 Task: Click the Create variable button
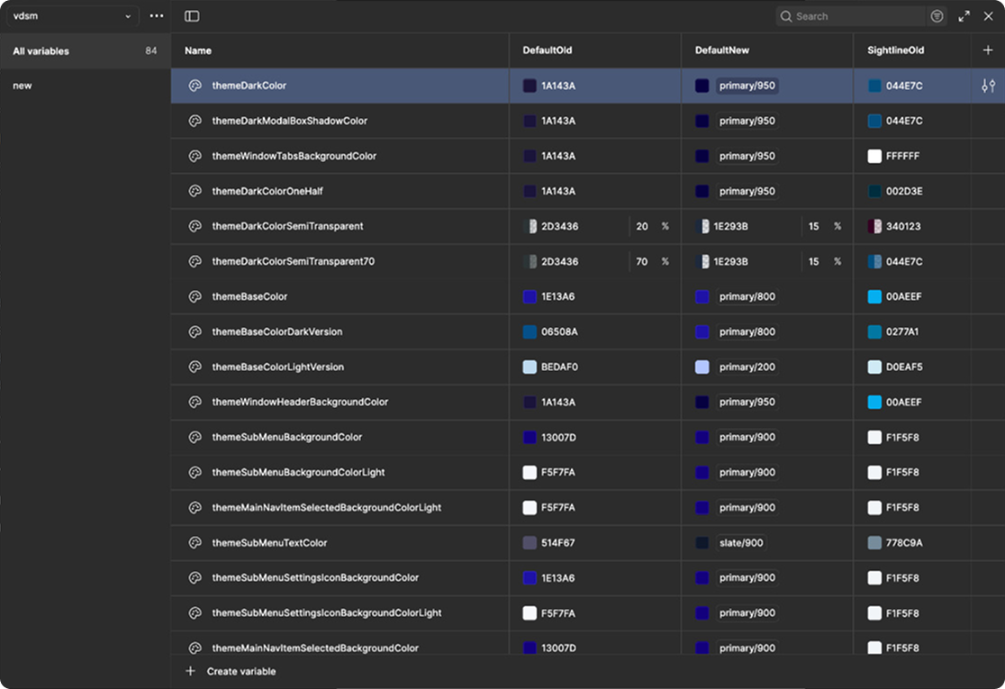[x=240, y=671]
